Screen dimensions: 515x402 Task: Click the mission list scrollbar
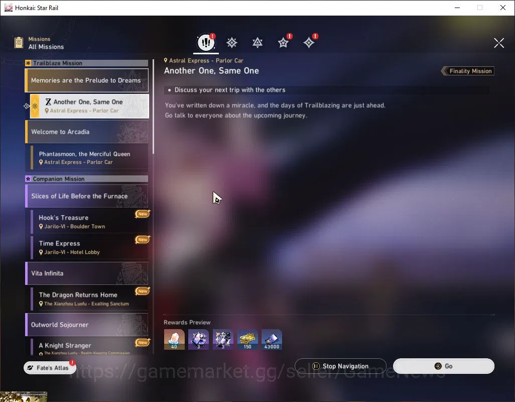[x=153, y=107]
